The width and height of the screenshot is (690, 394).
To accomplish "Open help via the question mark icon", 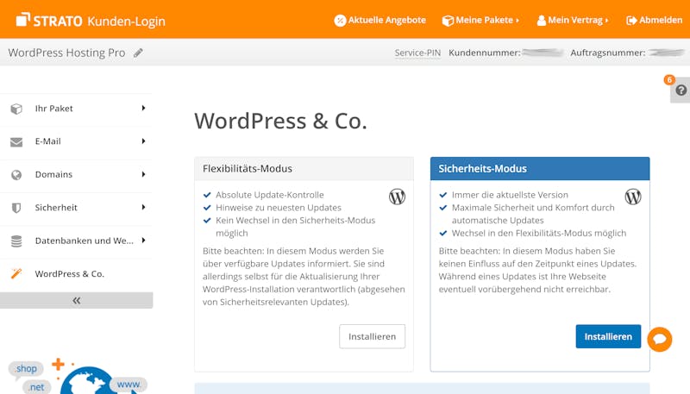I will [x=681, y=91].
